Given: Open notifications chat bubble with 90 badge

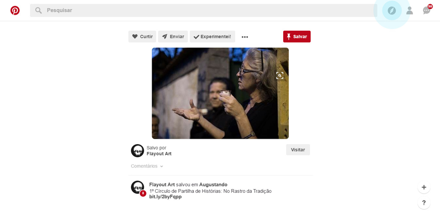Looking at the screenshot, I should click(427, 10).
